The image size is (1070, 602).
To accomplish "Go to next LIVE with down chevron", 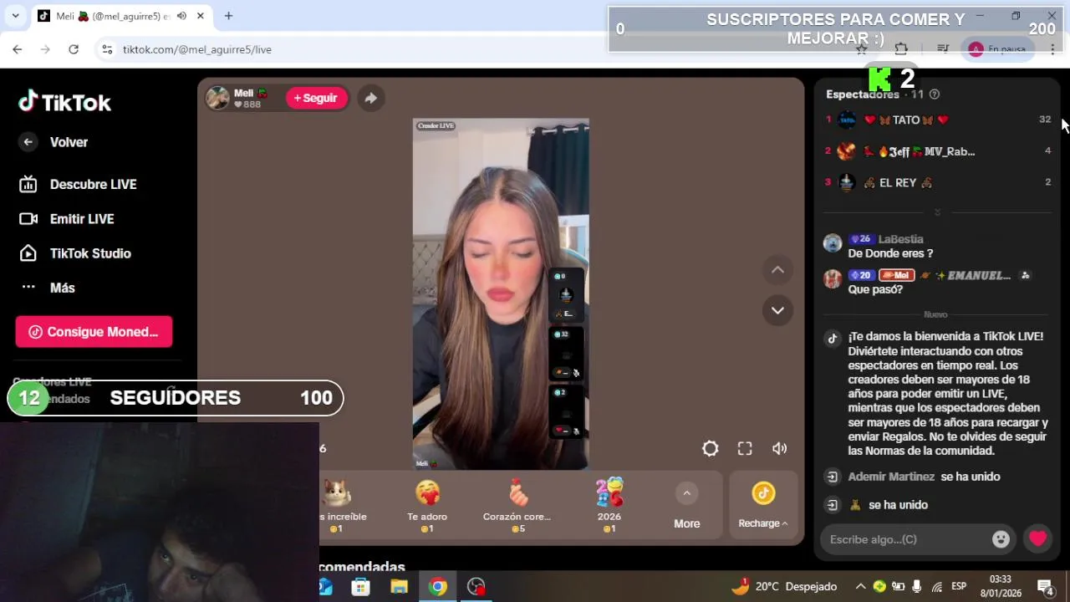I will click(777, 310).
